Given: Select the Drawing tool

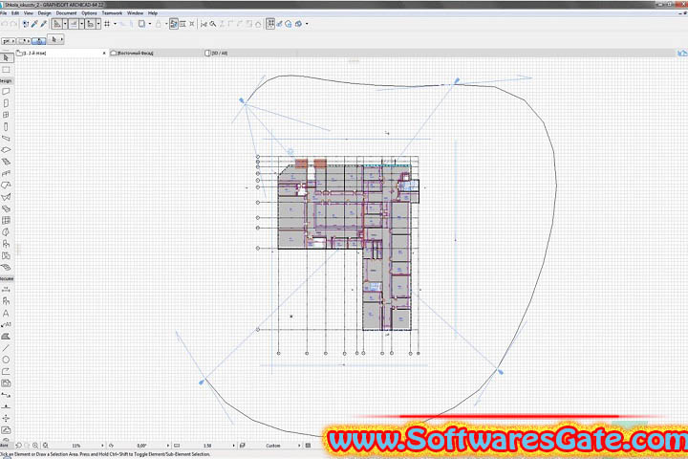Looking at the screenshot, I should [6, 383].
